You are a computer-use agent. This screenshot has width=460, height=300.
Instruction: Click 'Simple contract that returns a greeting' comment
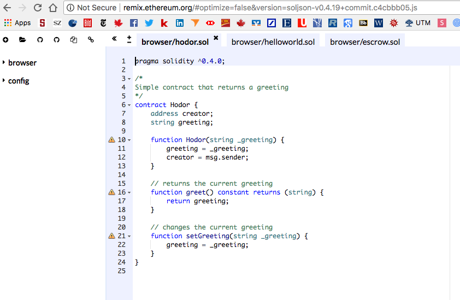211,87
